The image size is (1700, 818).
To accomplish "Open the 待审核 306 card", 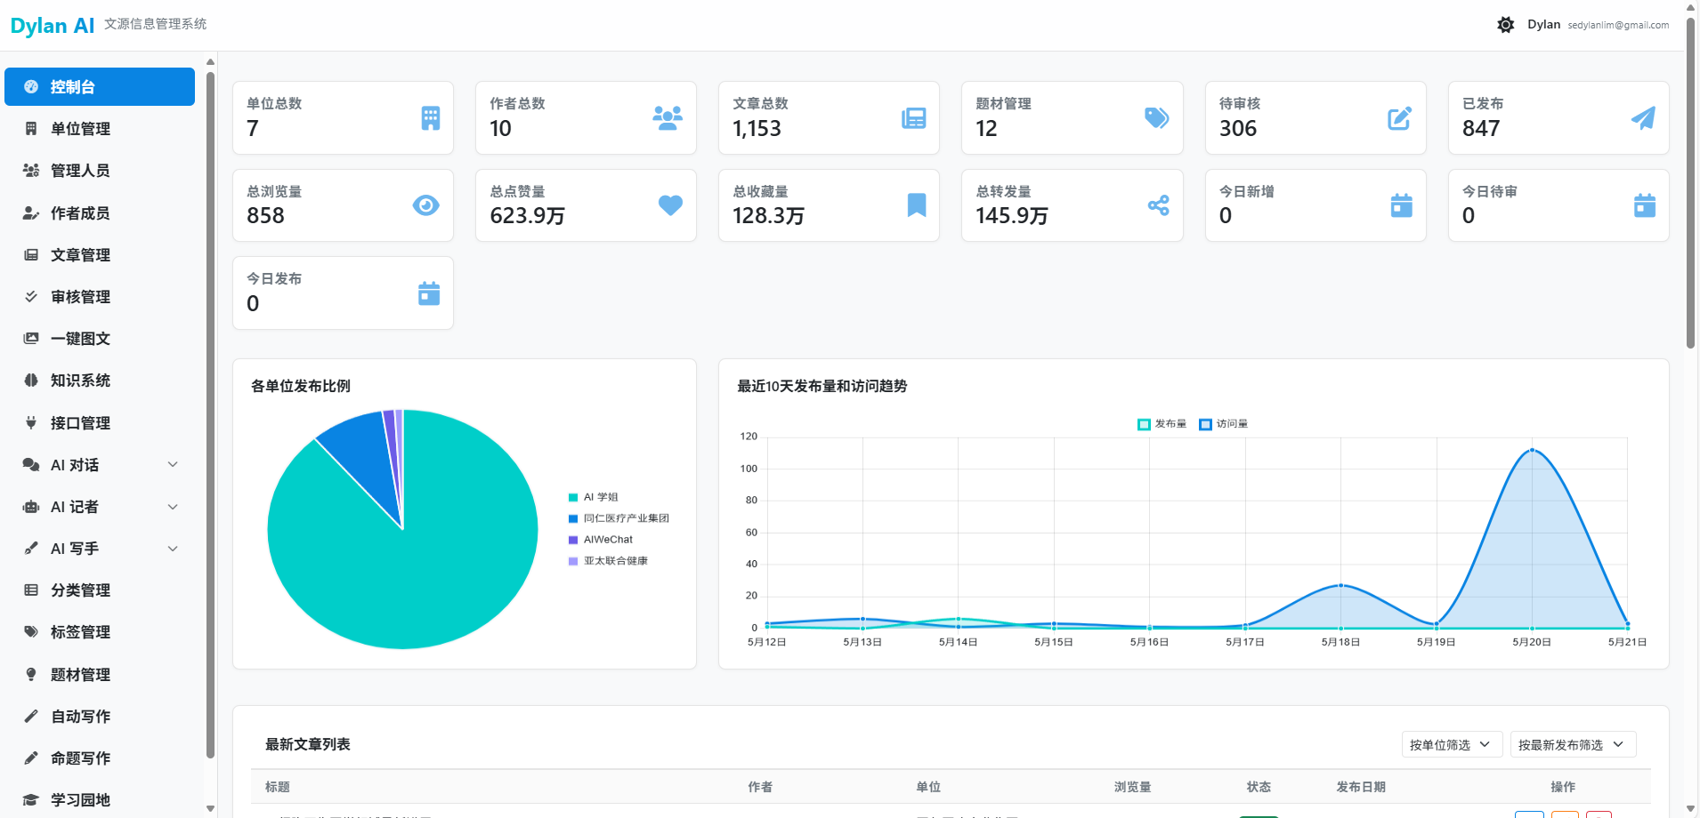I will (x=1315, y=117).
